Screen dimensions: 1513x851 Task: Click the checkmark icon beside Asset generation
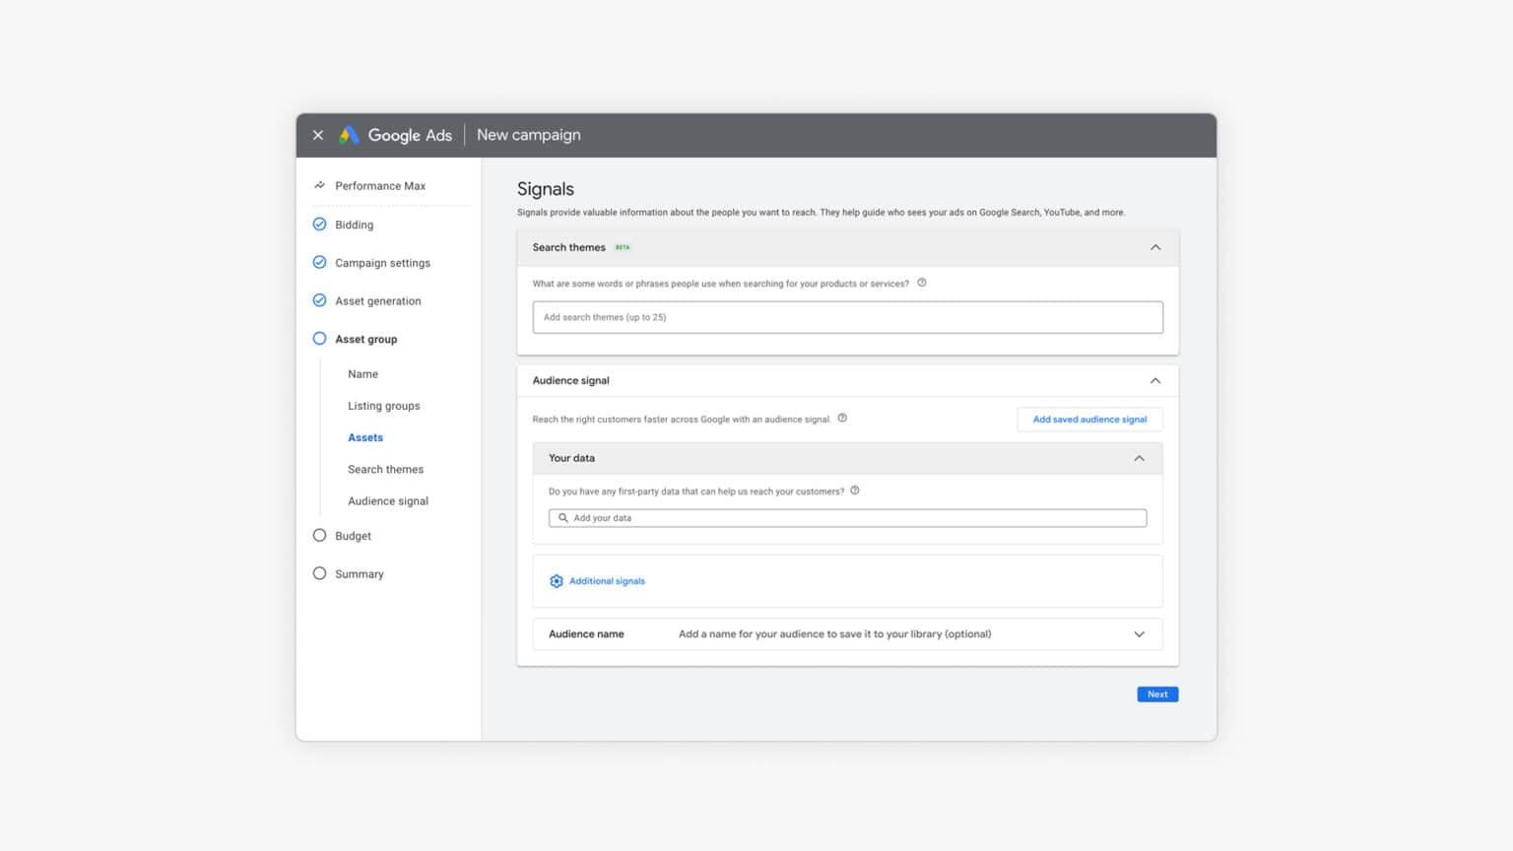pos(319,299)
